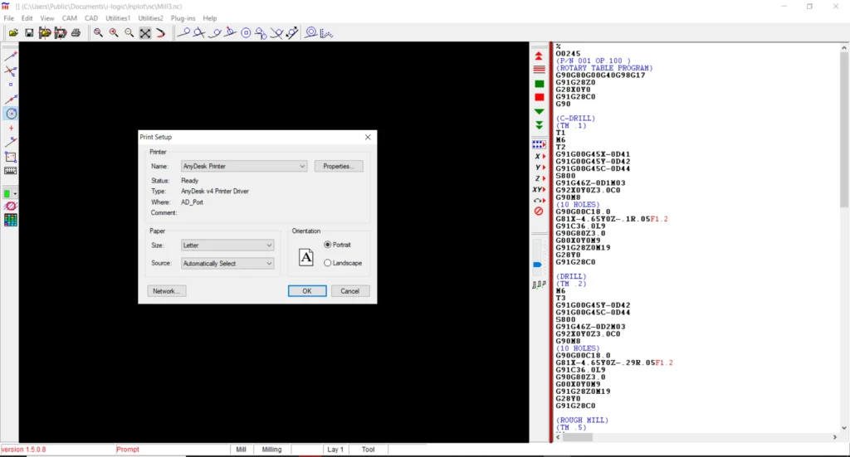The image size is (850, 457).
Task: Select the concentric circles toolbar icon
Action: point(311,32)
